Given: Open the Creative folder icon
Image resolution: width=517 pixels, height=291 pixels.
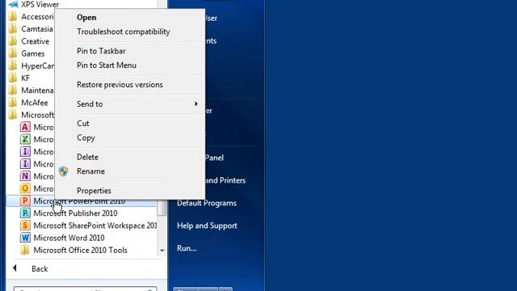Looking at the screenshot, I should pyautogui.click(x=13, y=41).
